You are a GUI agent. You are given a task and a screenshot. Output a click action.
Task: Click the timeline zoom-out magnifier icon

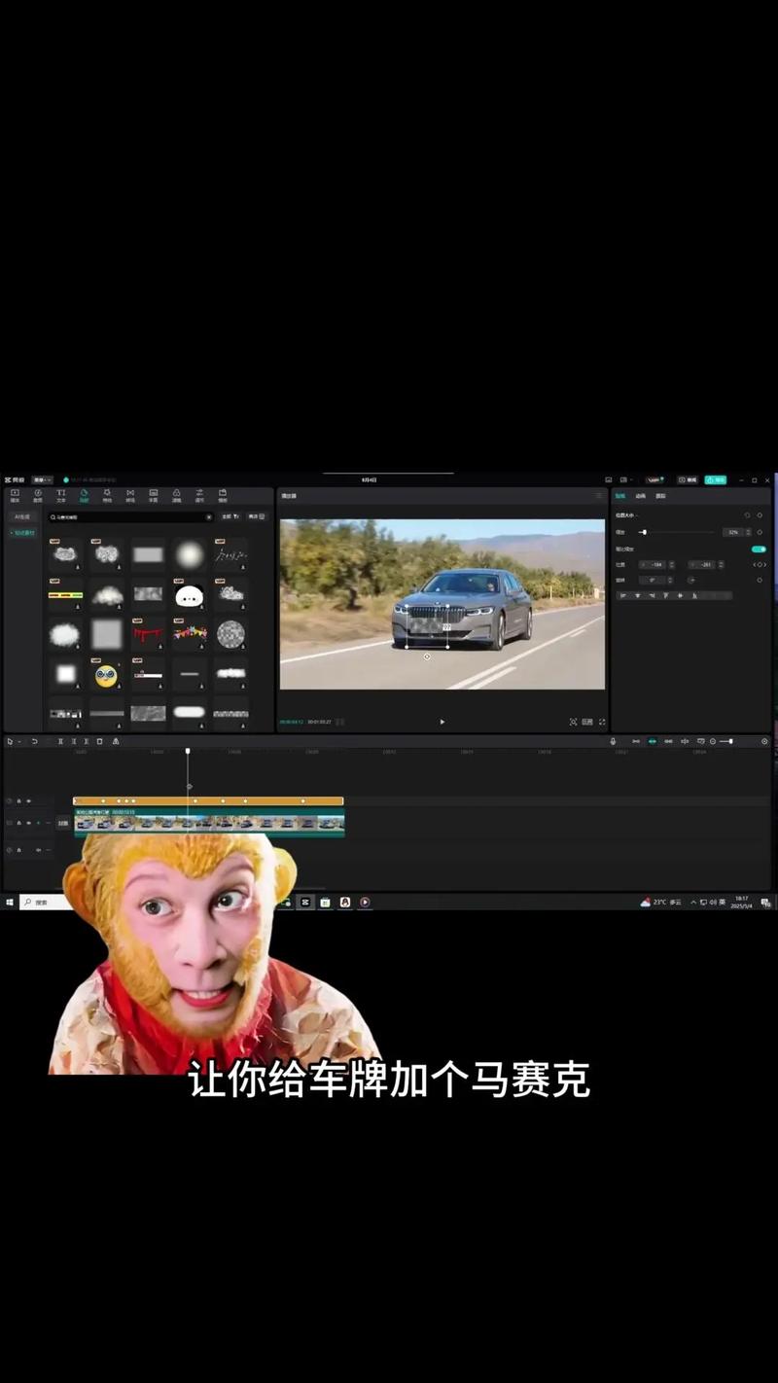(713, 741)
